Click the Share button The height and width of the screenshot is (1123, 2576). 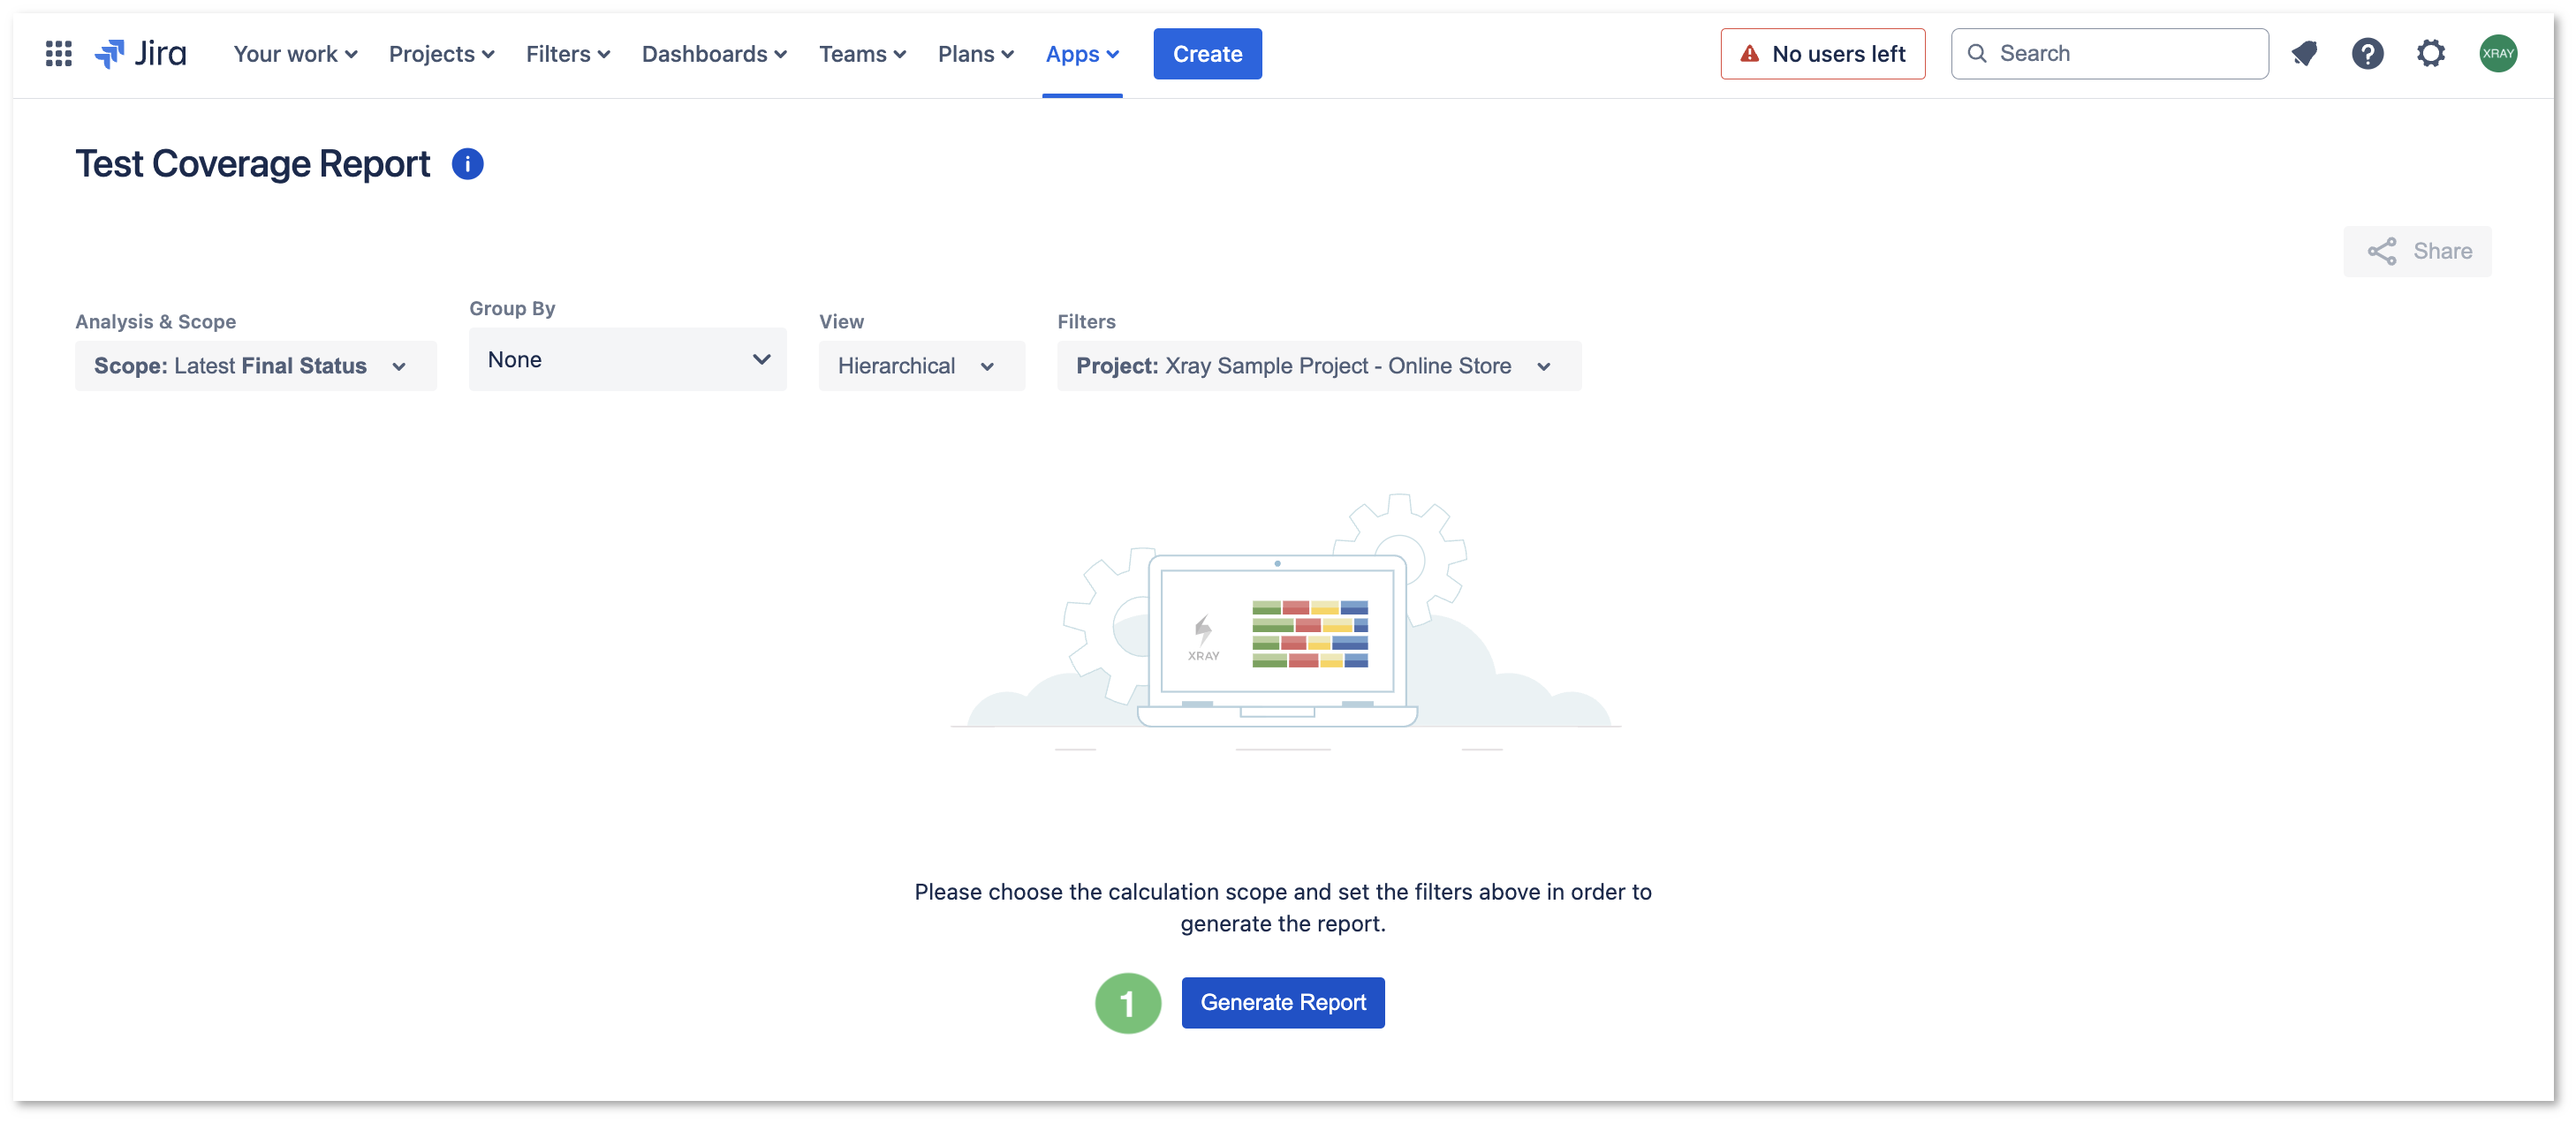point(2417,252)
